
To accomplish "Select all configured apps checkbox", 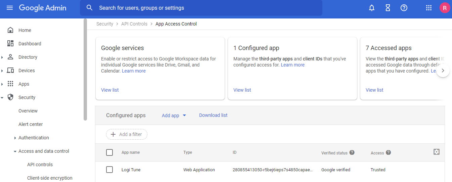I will (109, 152).
